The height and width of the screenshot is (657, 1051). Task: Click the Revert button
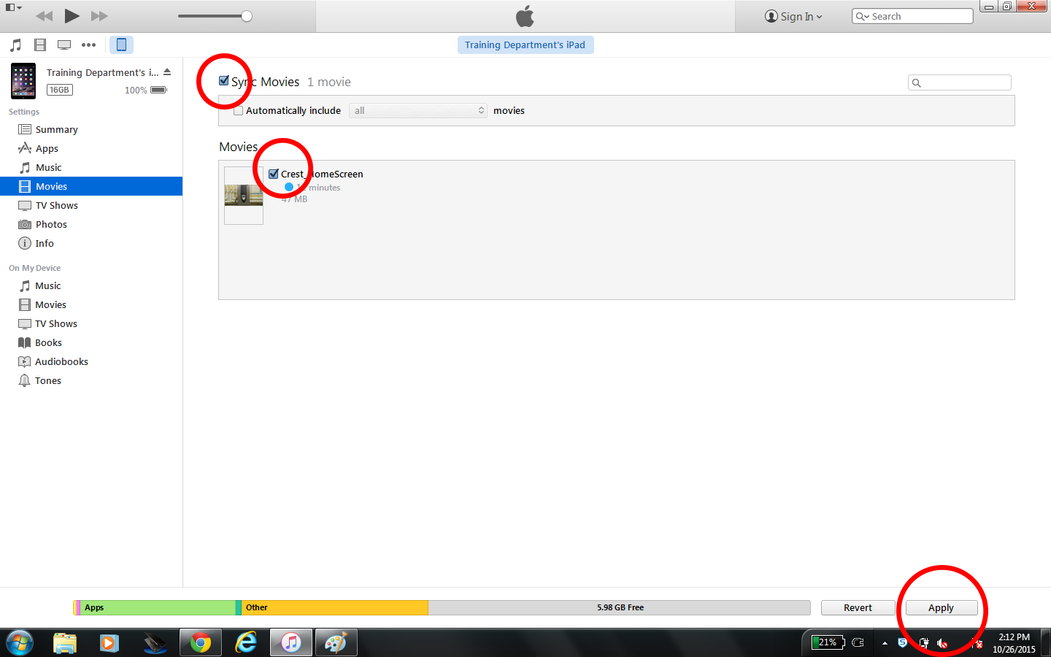point(858,607)
